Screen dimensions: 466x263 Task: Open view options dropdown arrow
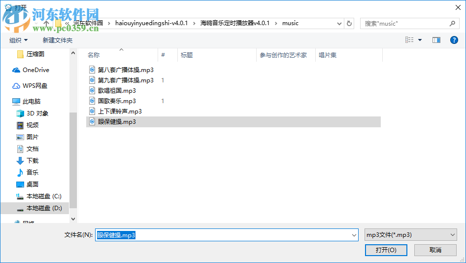pyautogui.click(x=420, y=40)
